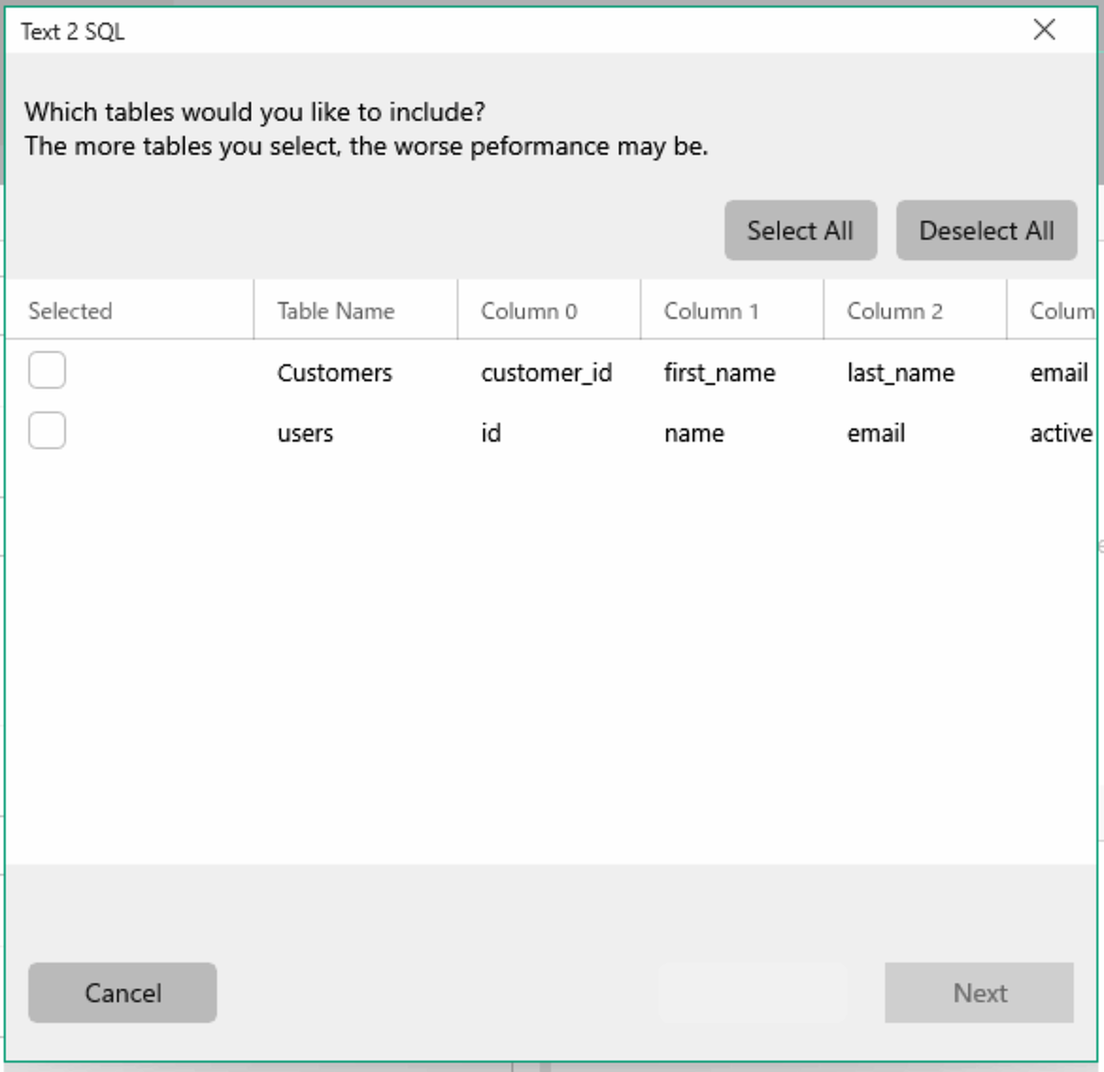Cancel the Text 2 SQL dialog
Screen dimensions: 1104x1072
click(123, 993)
